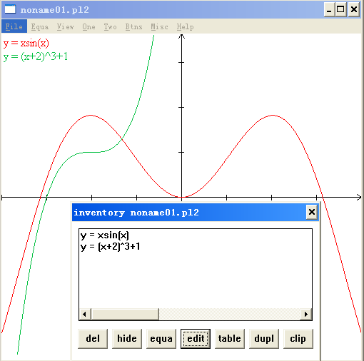Open the One menu
This screenshot has height=361, width=364.
point(89,26)
